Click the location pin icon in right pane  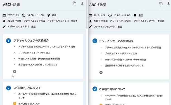pos(135,15)
